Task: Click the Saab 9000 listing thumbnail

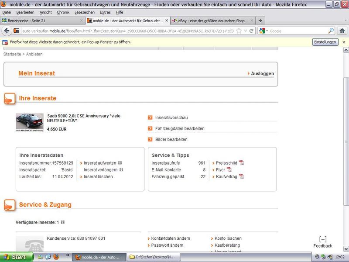Action: 30,122
